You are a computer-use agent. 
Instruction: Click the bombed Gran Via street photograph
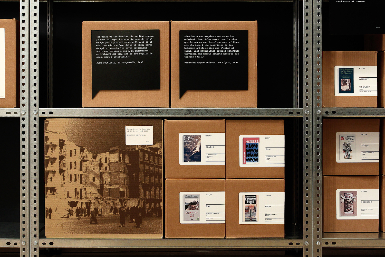(104, 178)
